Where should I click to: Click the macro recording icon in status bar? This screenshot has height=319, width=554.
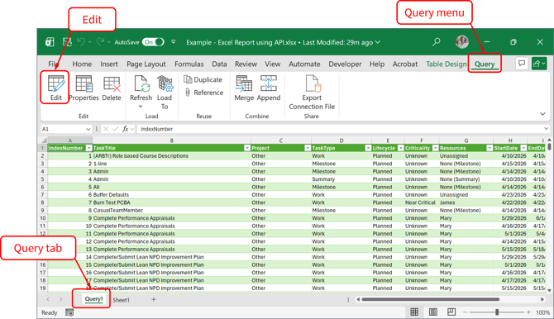pos(69,312)
